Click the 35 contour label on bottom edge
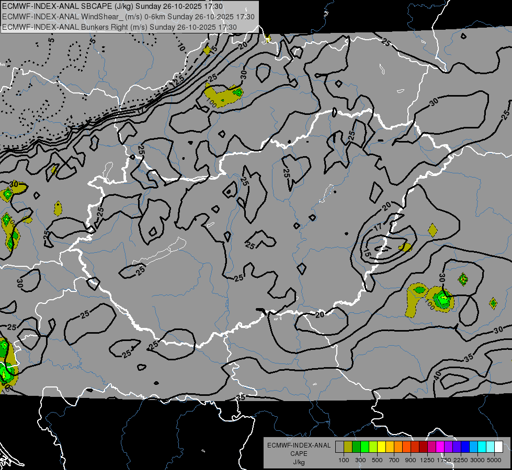 pos(241,397)
